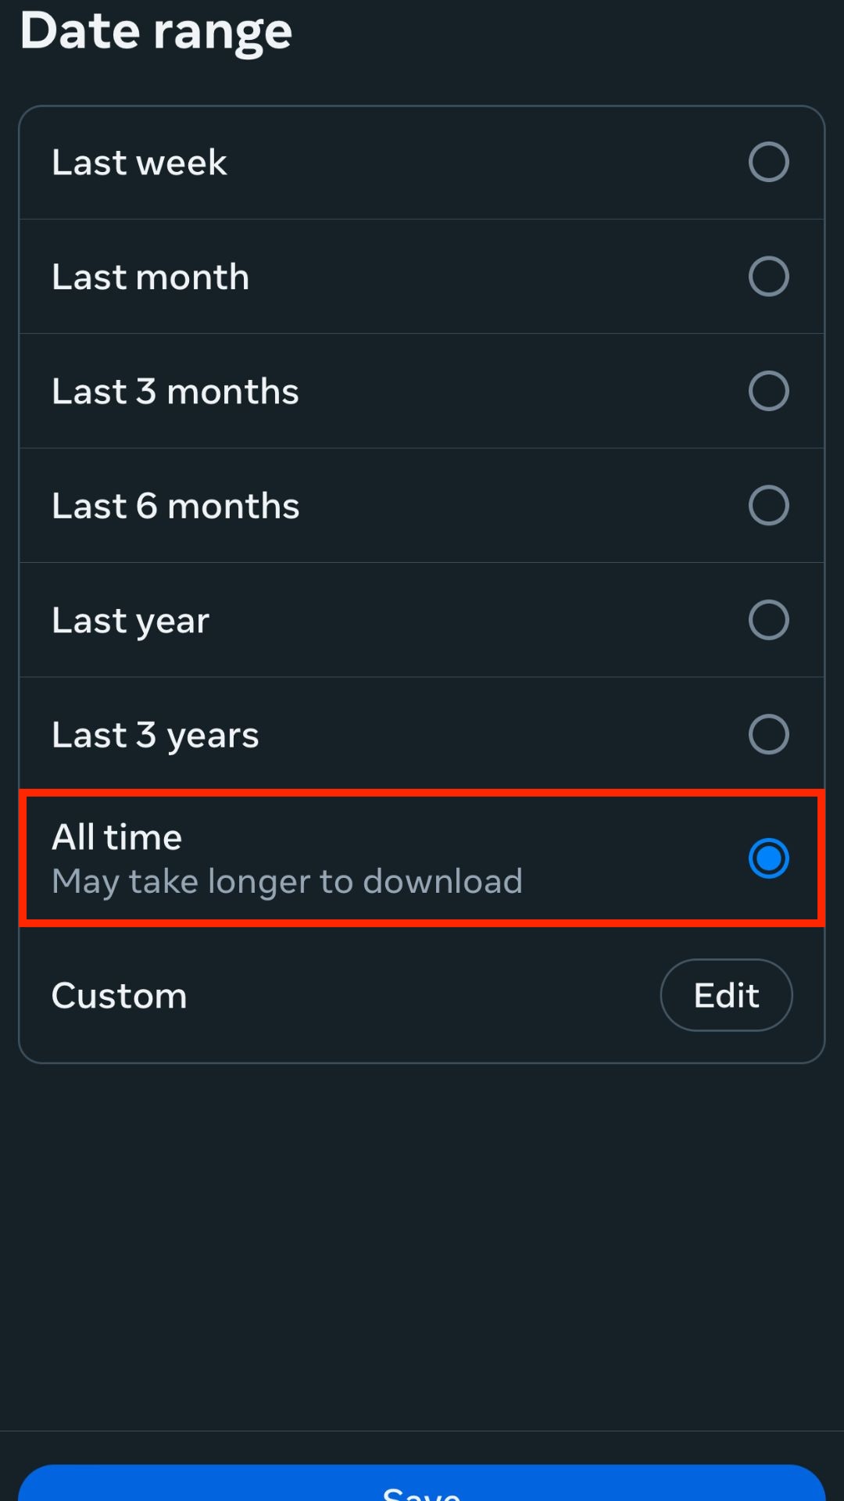Screen dimensions: 844x1501
Task: Pick the Last 3 months radio button
Action: point(768,391)
